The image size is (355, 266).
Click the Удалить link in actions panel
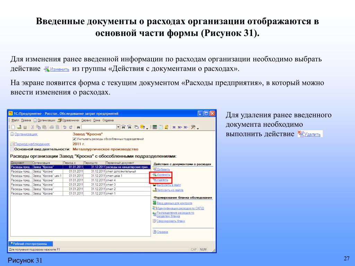click(x=163, y=180)
